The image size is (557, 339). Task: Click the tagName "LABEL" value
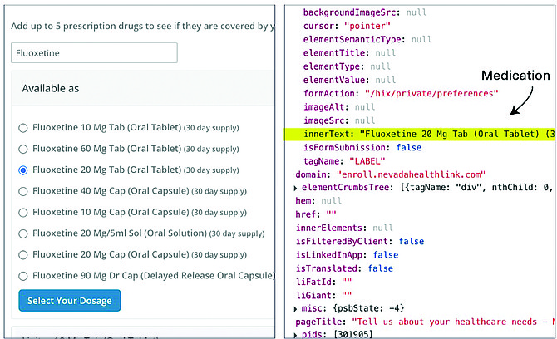pos(367,161)
